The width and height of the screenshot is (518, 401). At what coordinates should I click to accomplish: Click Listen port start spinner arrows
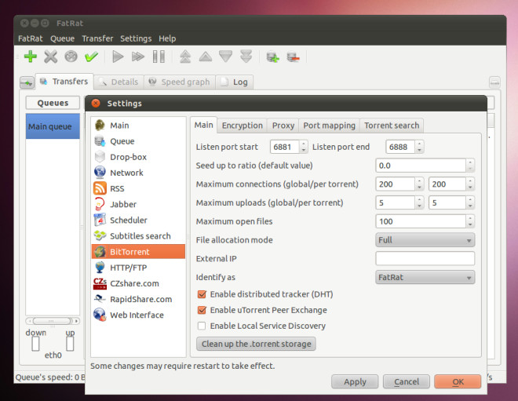[304, 147]
